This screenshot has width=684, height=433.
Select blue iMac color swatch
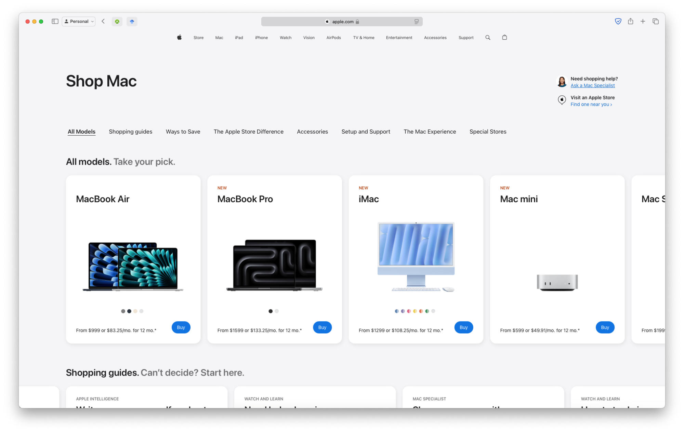397,311
